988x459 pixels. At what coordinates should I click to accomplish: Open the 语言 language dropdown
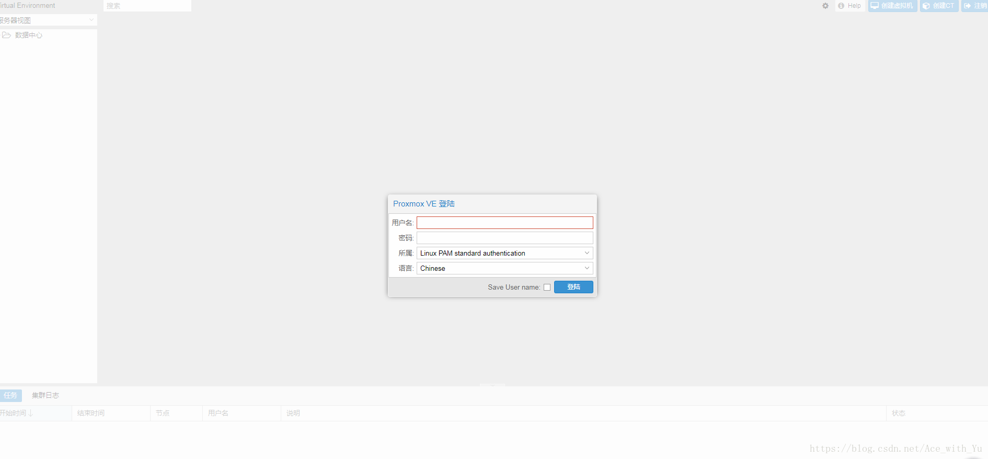click(x=504, y=268)
